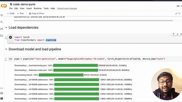This screenshot has height=102, width=182.
Task: Open the code snippets icon in sidebar
Action: coord(2,88)
